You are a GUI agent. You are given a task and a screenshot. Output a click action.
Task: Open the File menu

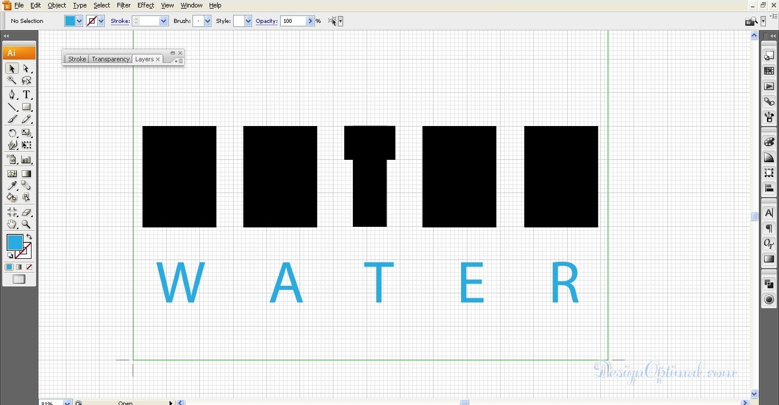click(19, 5)
